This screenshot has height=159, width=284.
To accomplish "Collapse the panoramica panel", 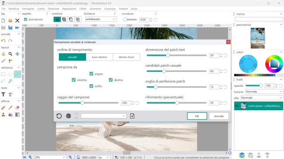I will click(x=281, y=24).
